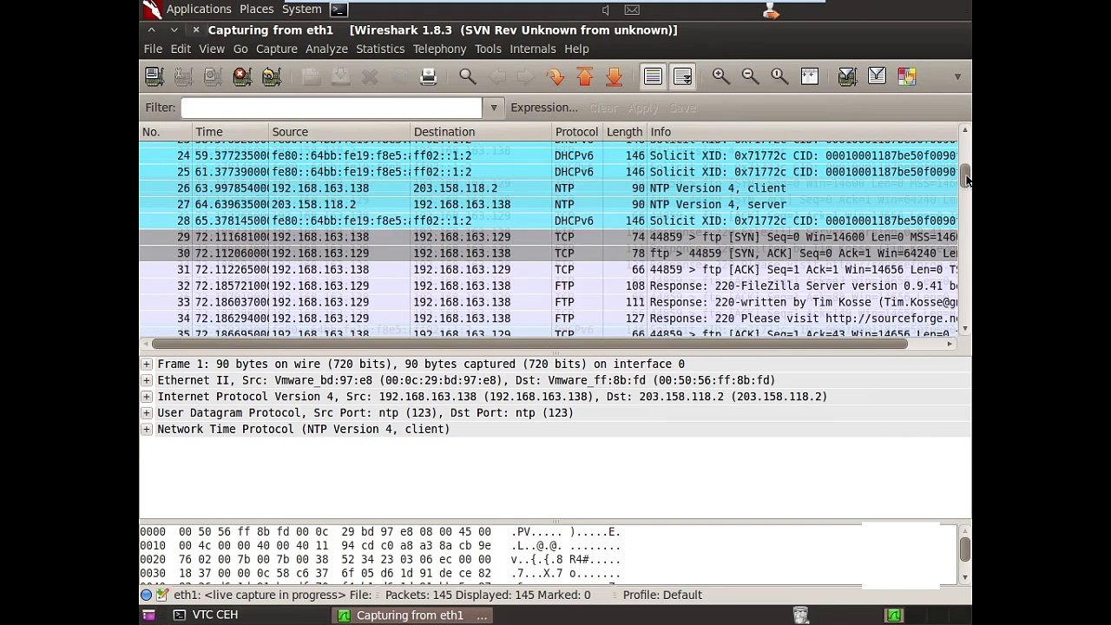The height and width of the screenshot is (625, 1111).
Task: Select packet 26 NTP Version 4, client
Action: (x=549, y=188)
